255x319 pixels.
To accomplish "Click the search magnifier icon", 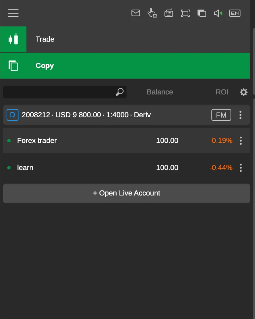I will pos(120,92).
